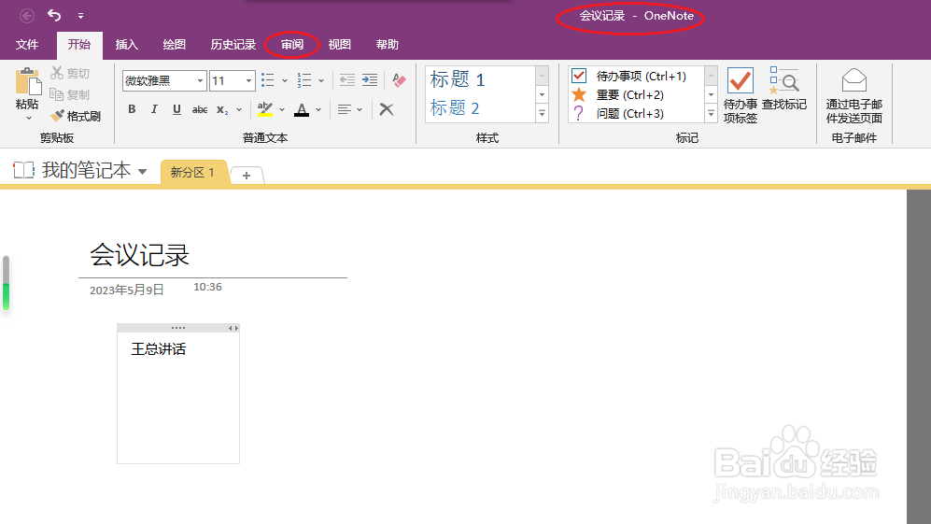Image resolution: width=931 pixels, height=524 pixels.
Task: Open the Quick Access Toolbar customize arrow
Action: 80,16
